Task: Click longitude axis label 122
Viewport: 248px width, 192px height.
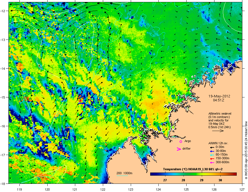Action: pos(103,189)
